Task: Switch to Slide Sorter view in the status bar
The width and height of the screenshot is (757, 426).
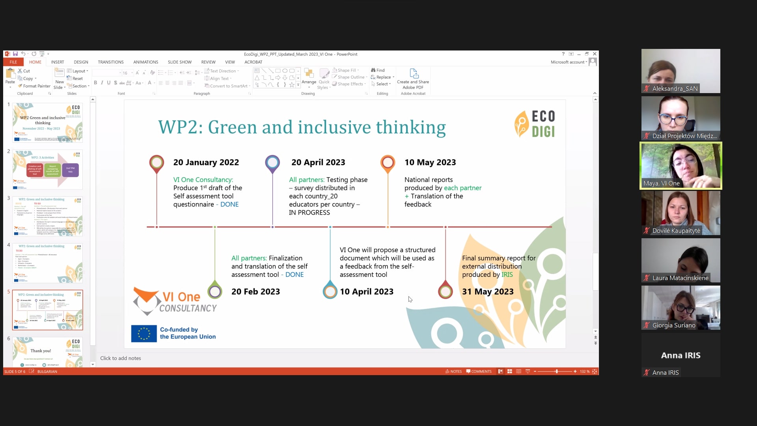Action: 510,372
